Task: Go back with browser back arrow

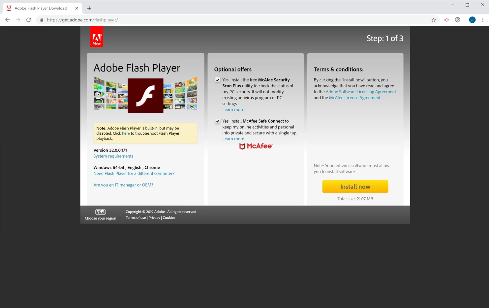Action: click(x=7, y=20)
